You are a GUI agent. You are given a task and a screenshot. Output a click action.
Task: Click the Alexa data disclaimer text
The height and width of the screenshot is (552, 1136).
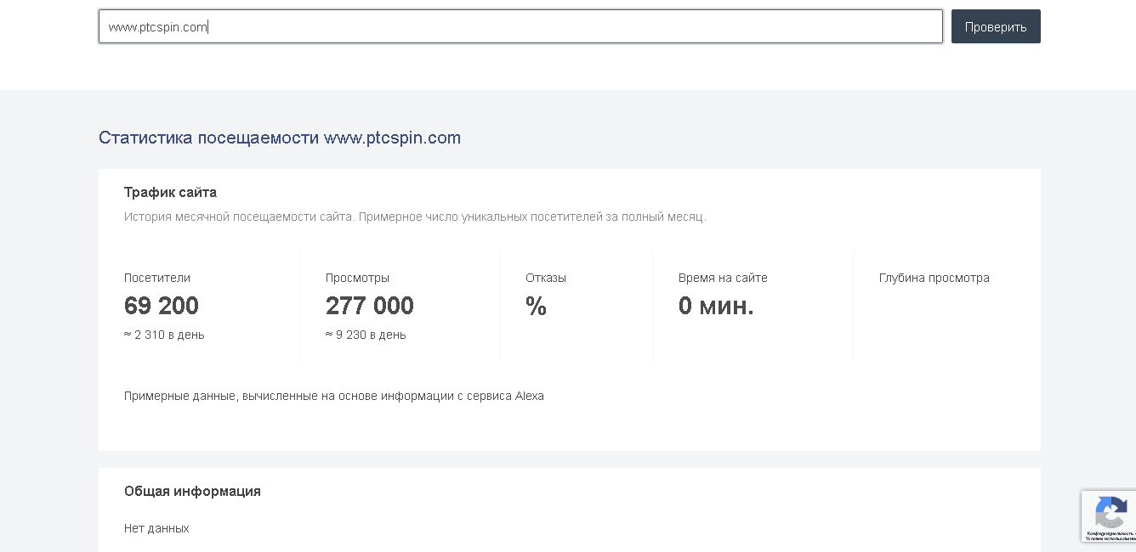[334, 395]
